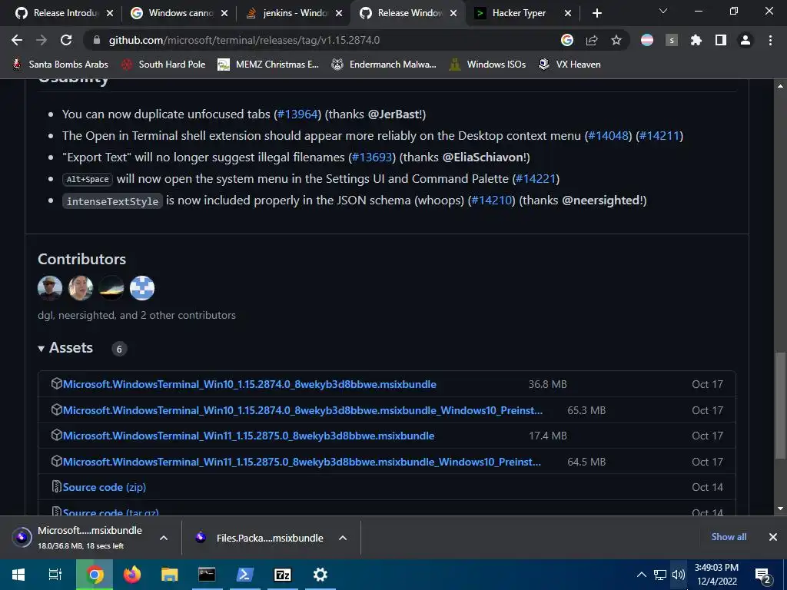Open South Hard Pole bookmark
The image size is (787, 590).
point(164,65)
